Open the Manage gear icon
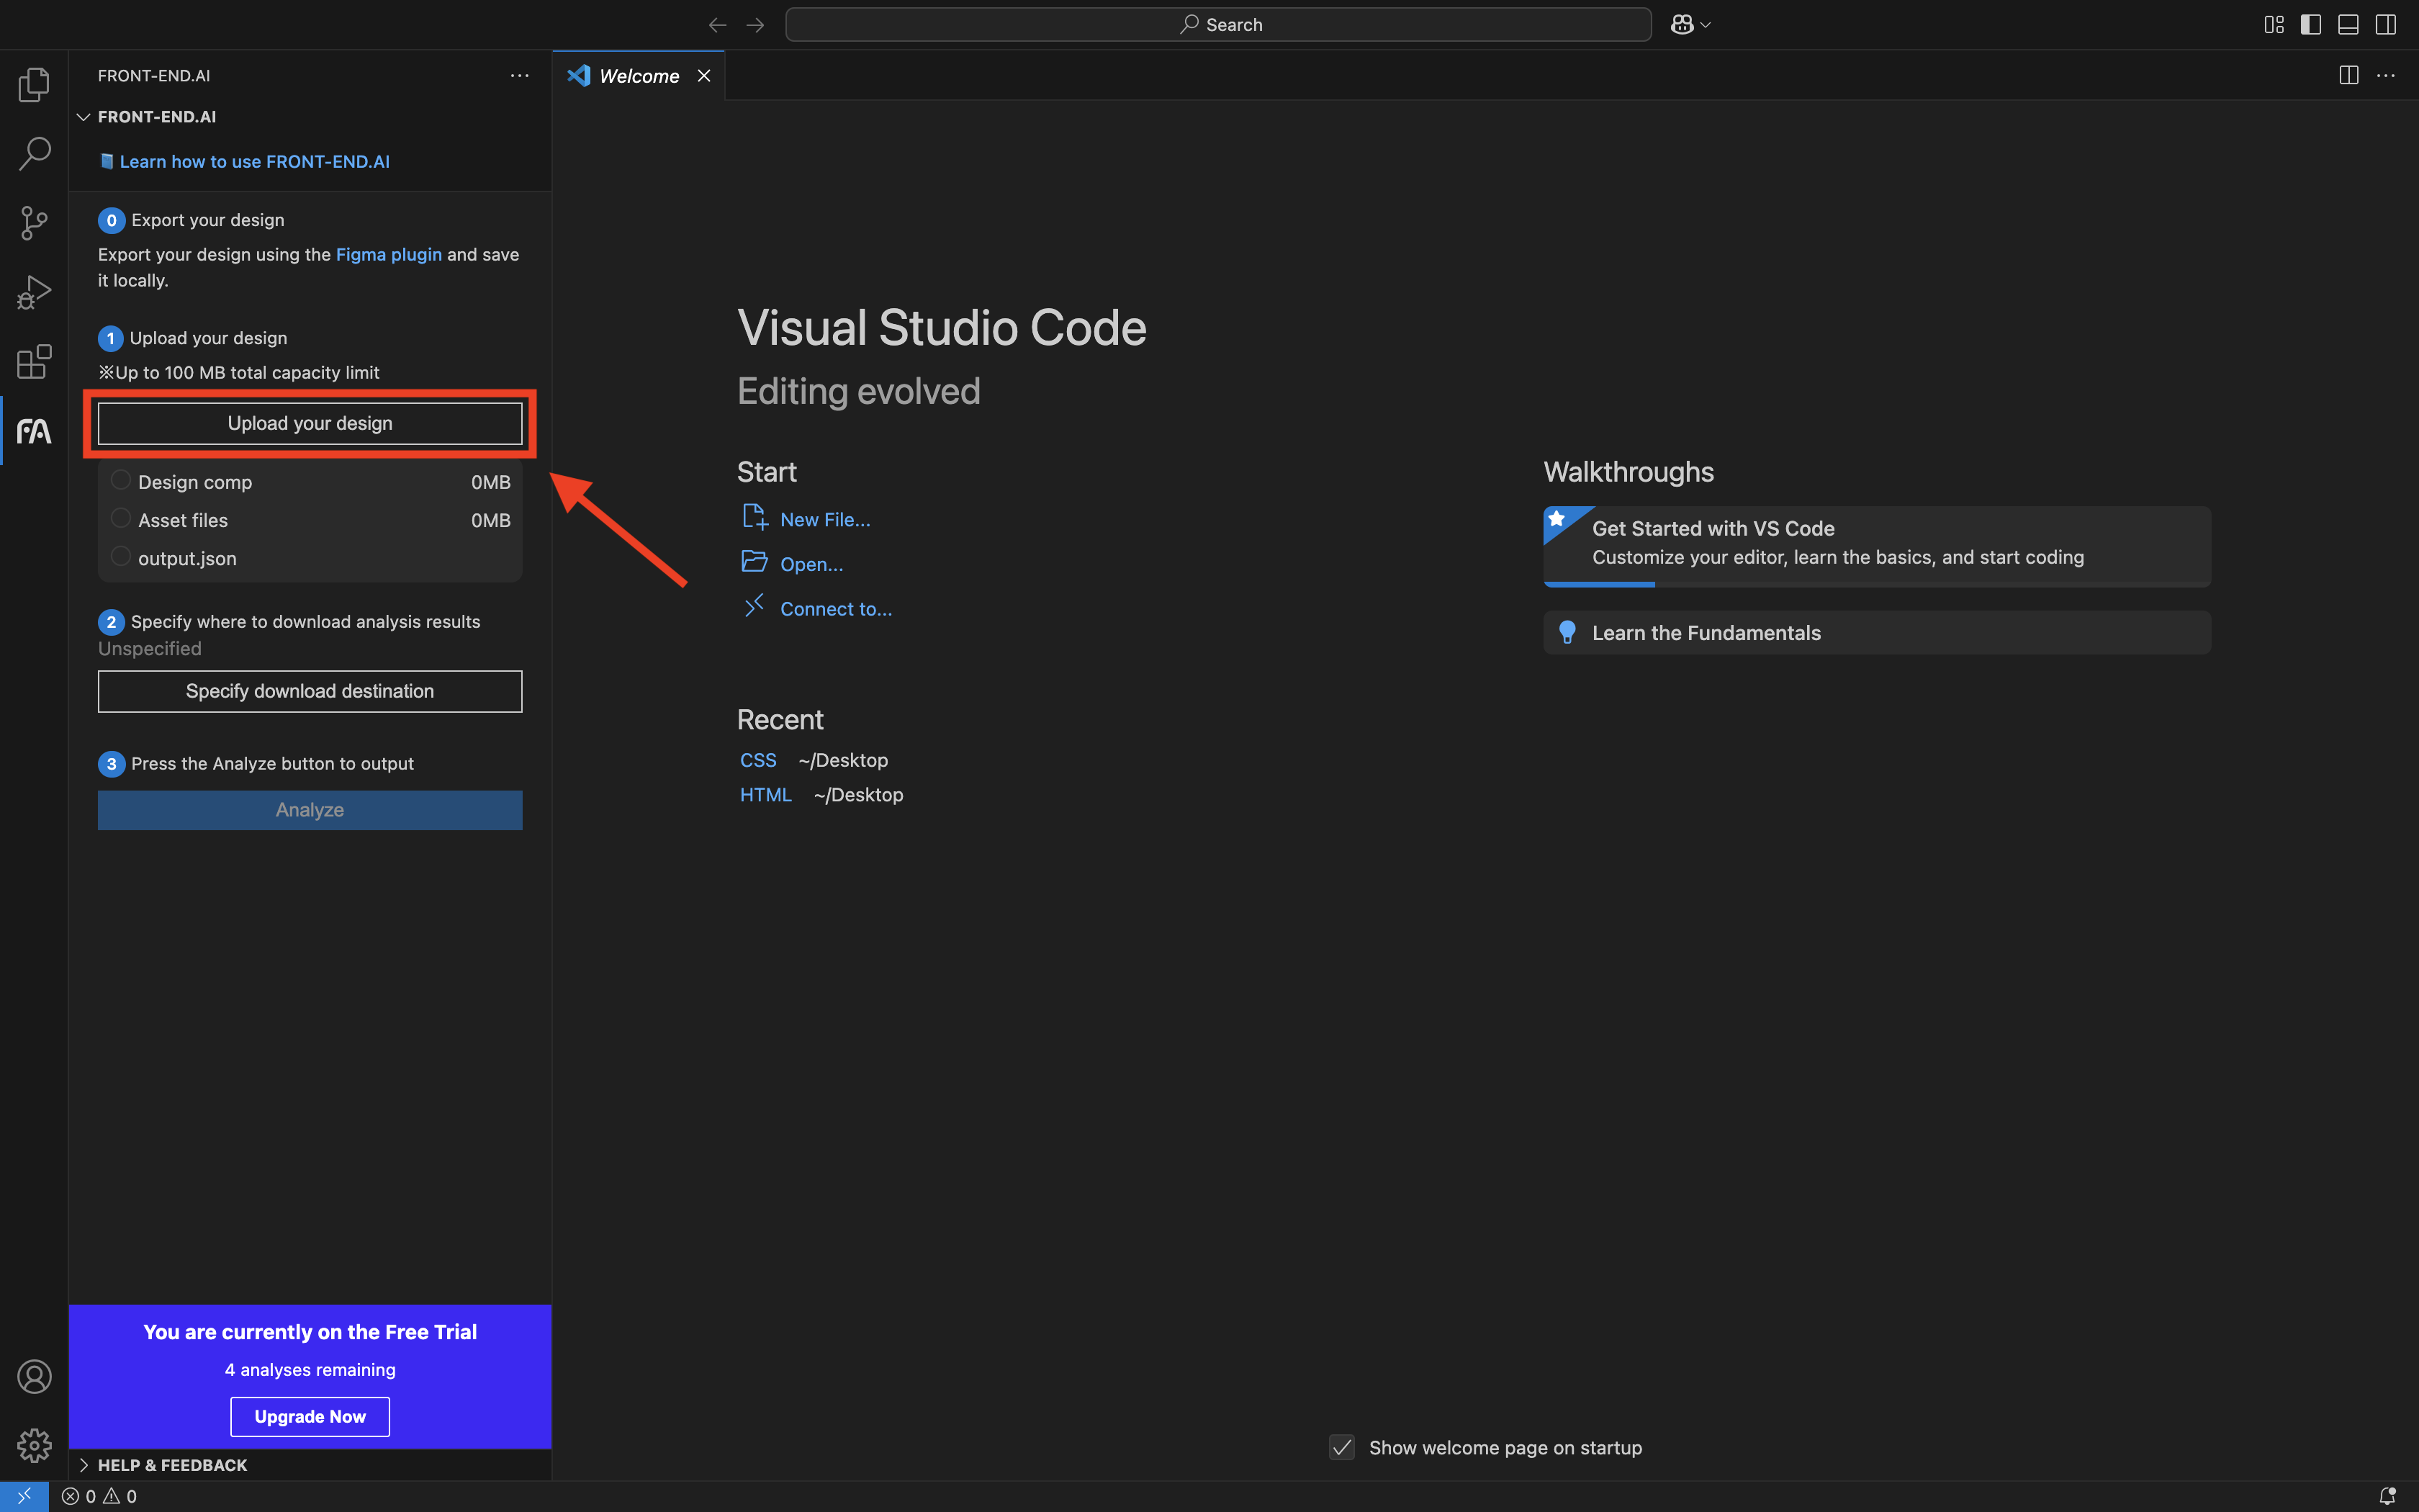This screenshot has width=2419, height=1512. [34, 1445]
